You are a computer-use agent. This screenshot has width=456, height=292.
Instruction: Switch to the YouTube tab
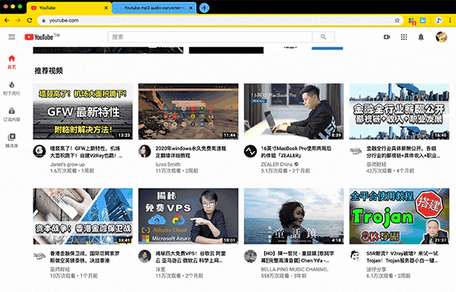(69, 8)
